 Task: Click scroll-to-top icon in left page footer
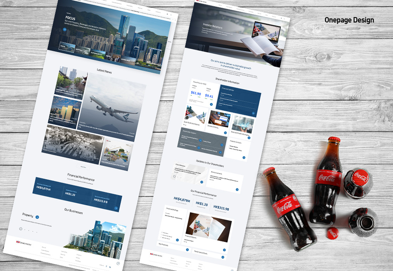point(118,263)
